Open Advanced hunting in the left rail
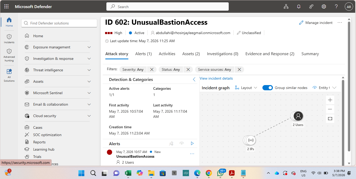The height and width of the screenshot is (179, 356). pyautogui.click(x=9, y=55)
